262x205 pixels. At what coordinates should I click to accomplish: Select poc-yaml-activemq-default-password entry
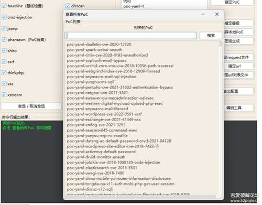click(101, 152)
